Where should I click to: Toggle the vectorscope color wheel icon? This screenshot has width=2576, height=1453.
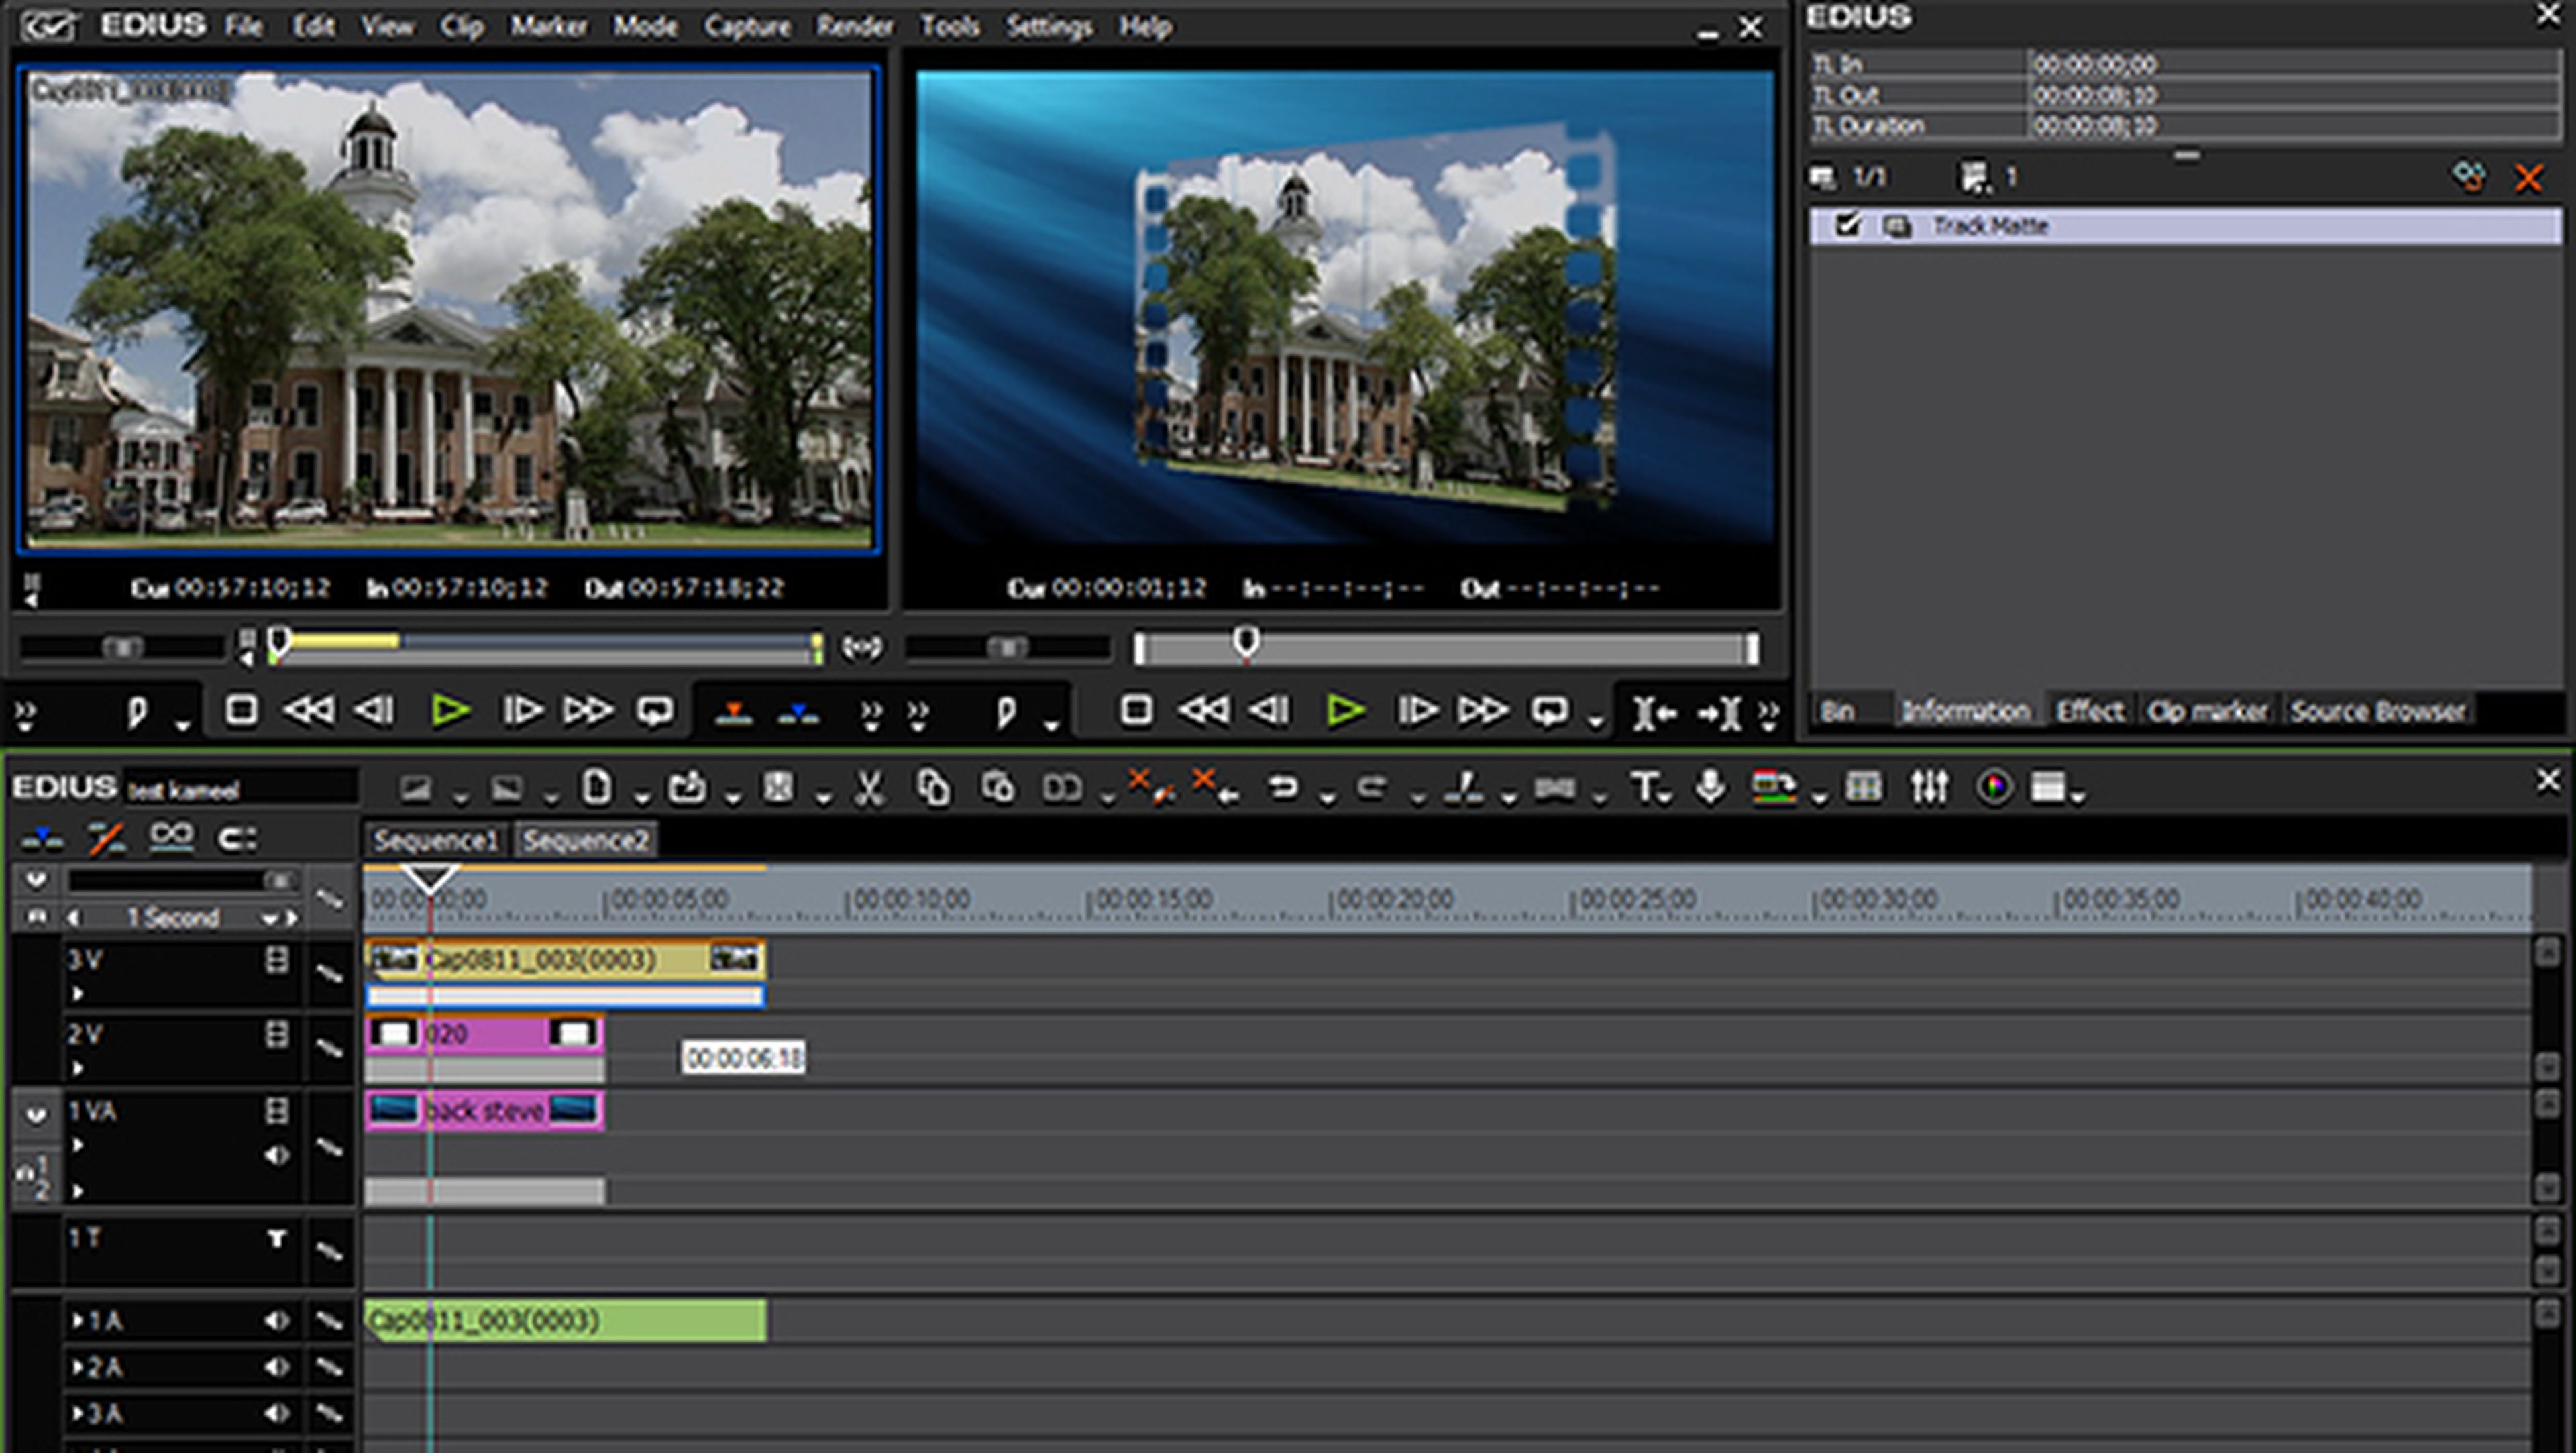(1993, 788)
